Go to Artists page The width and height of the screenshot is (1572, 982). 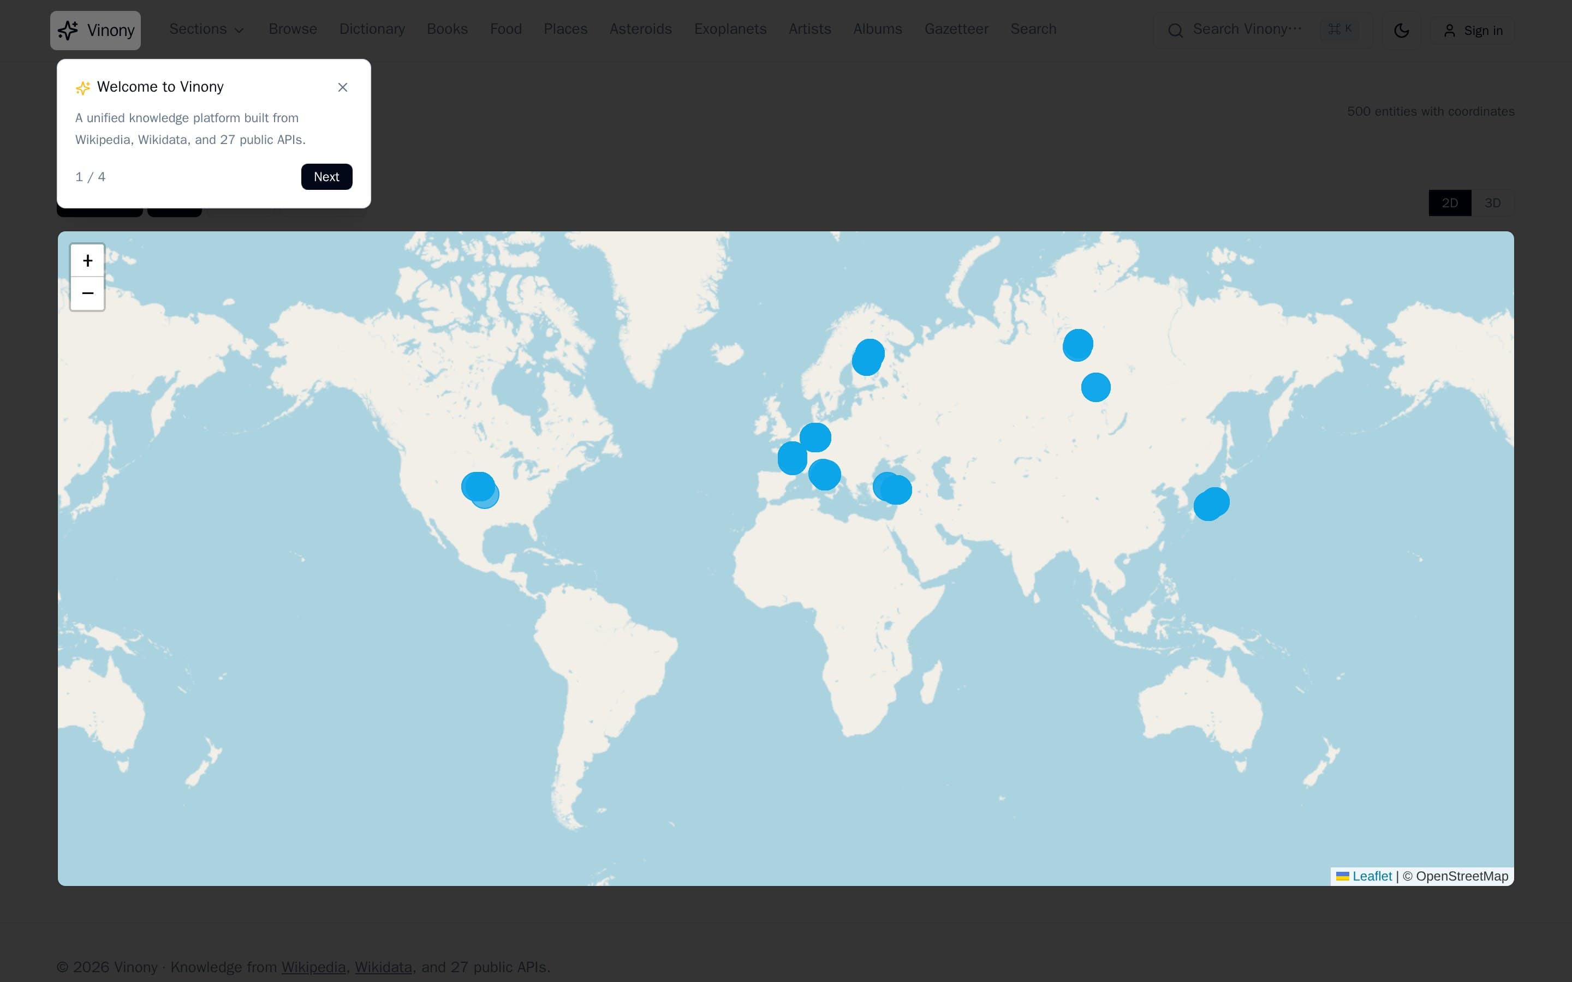pos(809,29)
